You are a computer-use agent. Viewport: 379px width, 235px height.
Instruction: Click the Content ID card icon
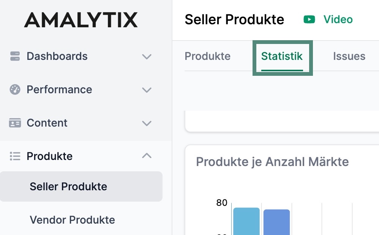coord(15,123)
